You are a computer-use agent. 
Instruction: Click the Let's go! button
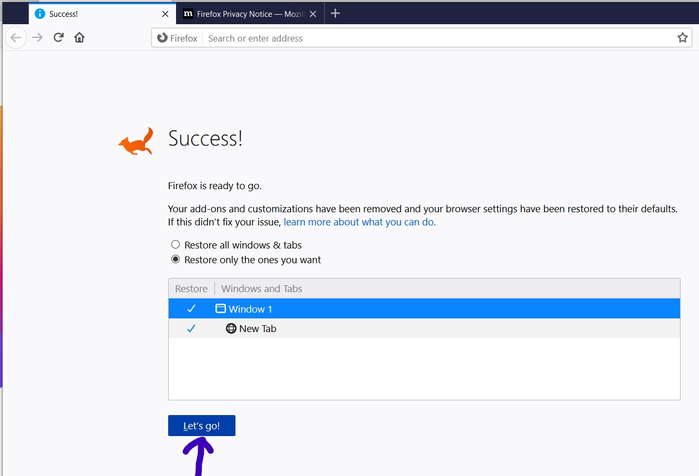tap(202, 426)
